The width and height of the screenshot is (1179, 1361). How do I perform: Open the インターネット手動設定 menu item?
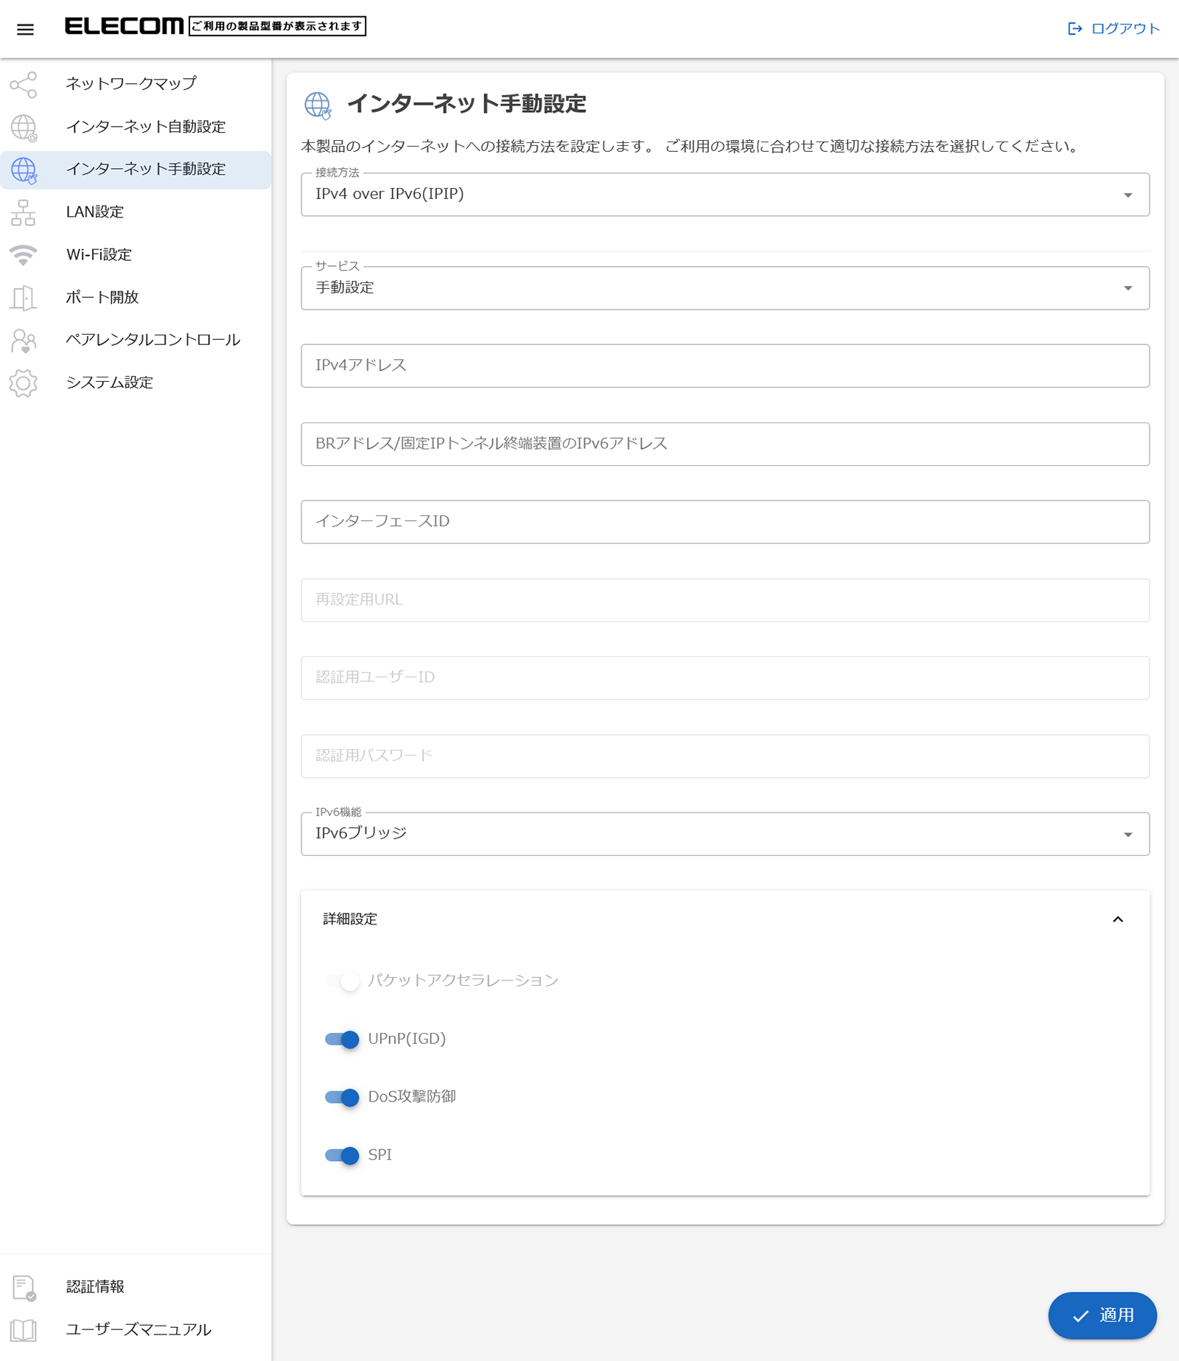click(x=146, y=170)
